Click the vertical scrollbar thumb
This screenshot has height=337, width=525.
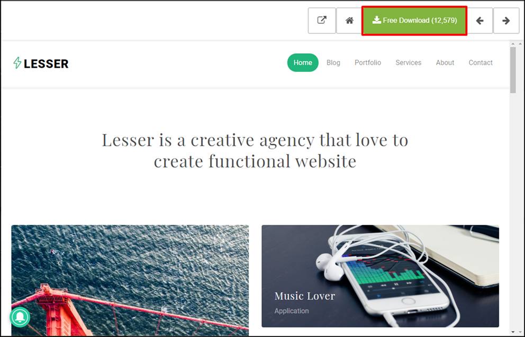(513, 70)
